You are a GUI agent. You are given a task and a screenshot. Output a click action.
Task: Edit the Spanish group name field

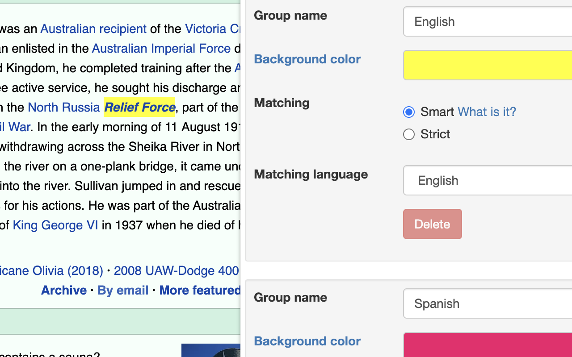pos(488,303)
